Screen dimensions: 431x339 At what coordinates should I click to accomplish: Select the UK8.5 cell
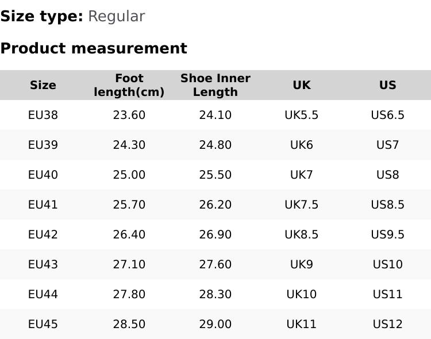[x=302, y=234]
